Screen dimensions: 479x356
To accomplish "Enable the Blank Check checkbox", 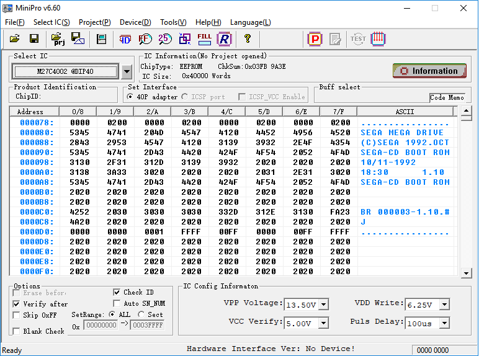I will coord(17,331).
